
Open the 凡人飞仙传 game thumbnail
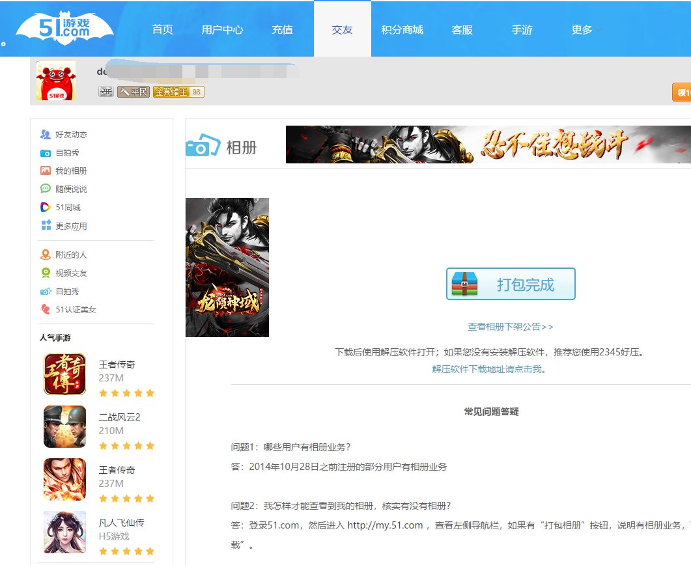point(65,532)
